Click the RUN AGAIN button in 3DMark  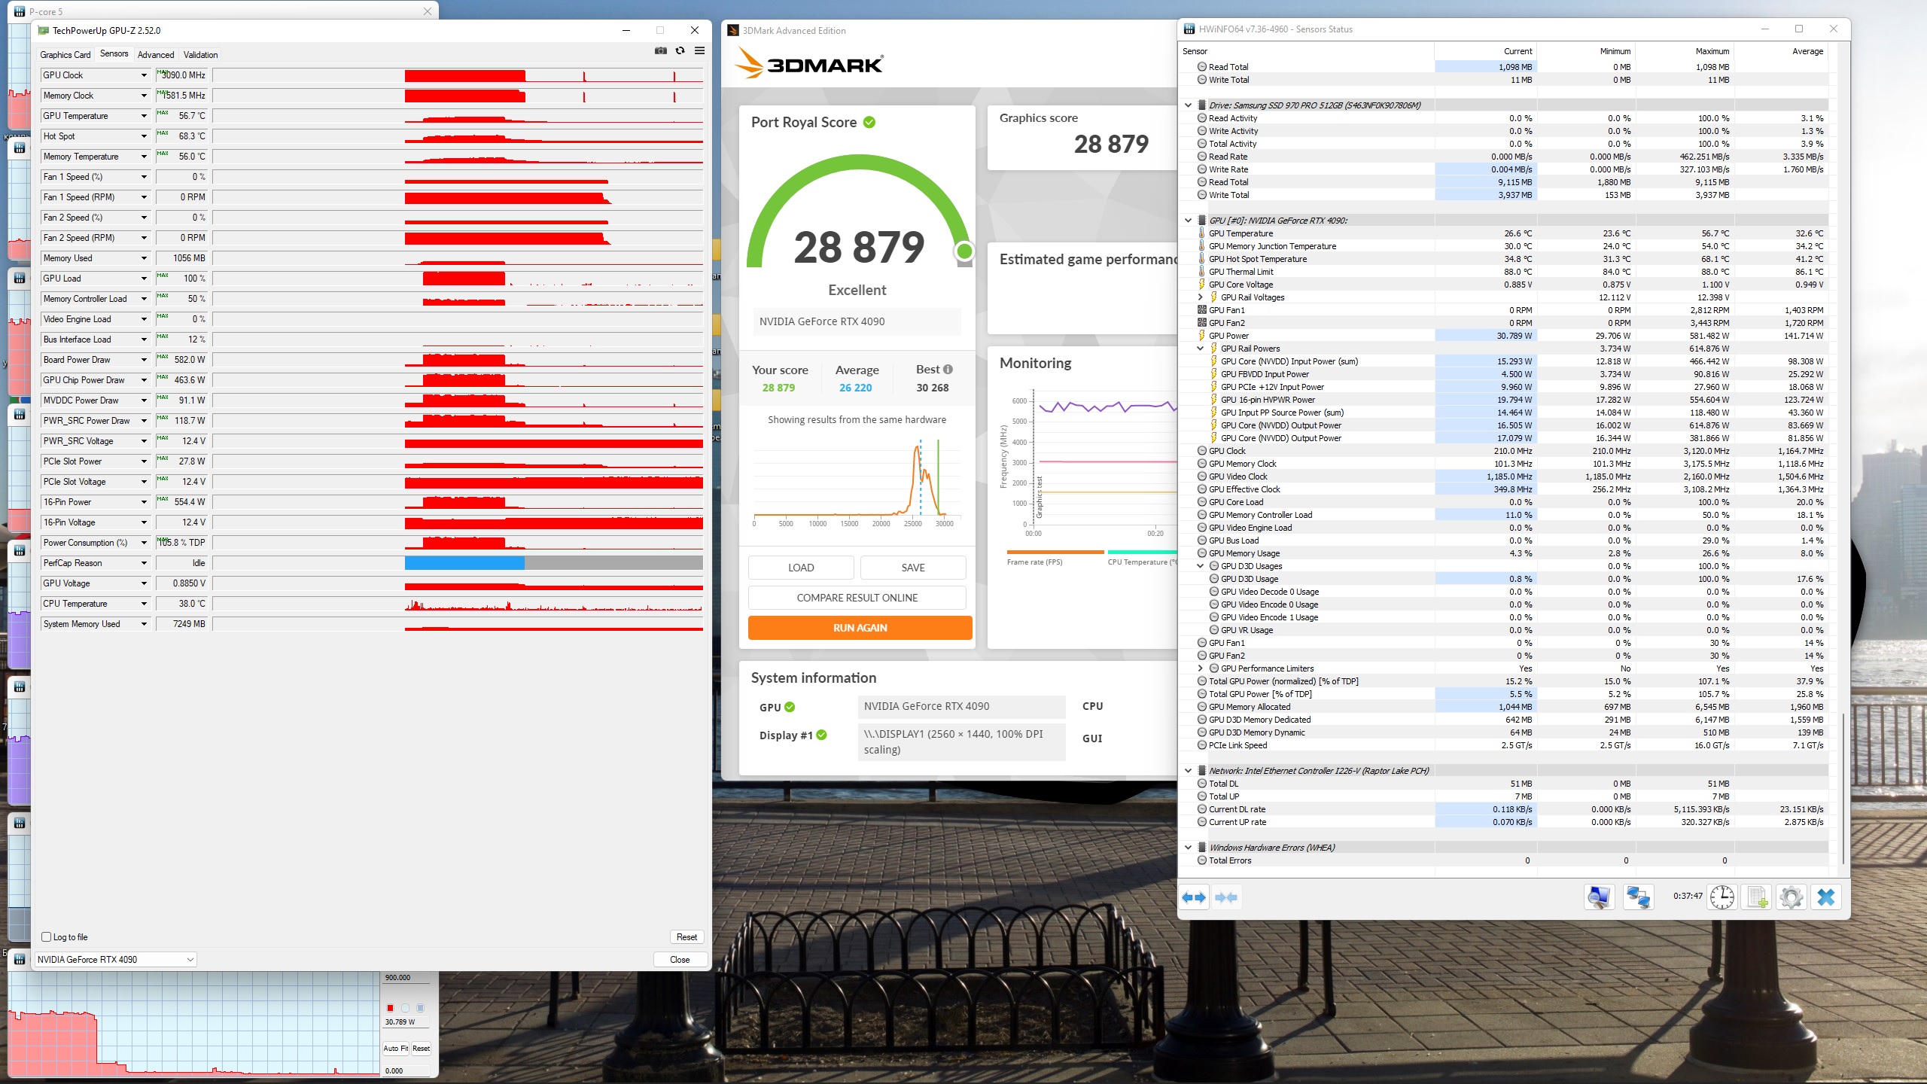(860, 628)
